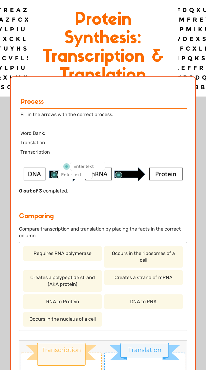206x370 pixels.
Task: Click the Protein box in the diagram
Action: 166,174
